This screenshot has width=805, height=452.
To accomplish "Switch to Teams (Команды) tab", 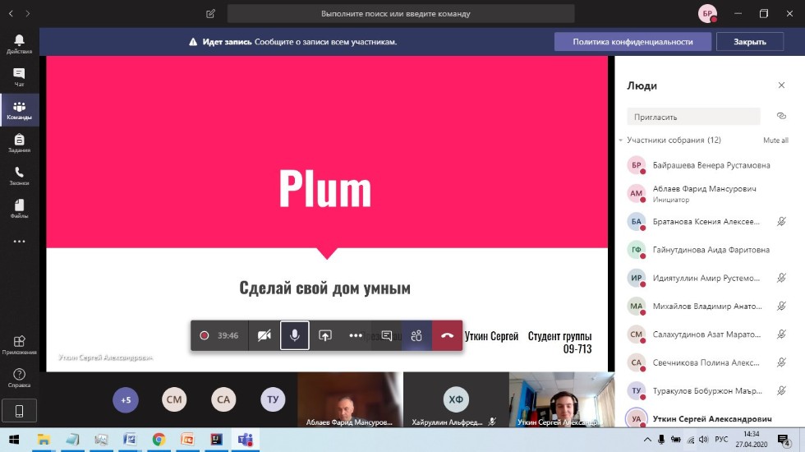I will 19,109.
